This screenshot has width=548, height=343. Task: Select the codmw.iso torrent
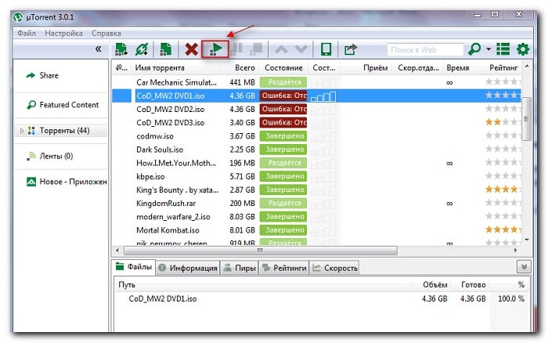[x=316, y=136]
